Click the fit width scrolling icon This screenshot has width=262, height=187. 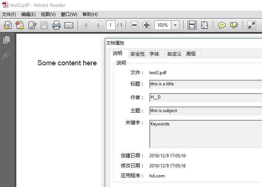click(192, 25)
